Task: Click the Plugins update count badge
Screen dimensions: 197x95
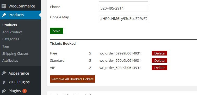Action: coord(24,91)
